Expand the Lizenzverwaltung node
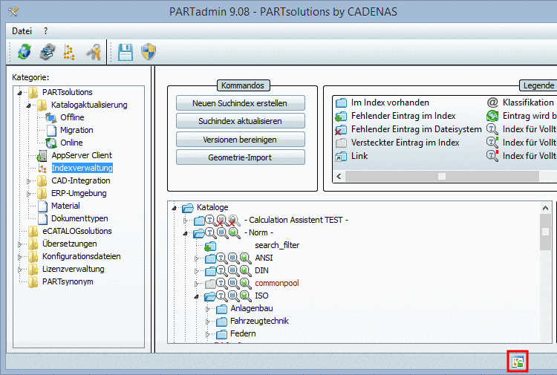 [20, 270]
